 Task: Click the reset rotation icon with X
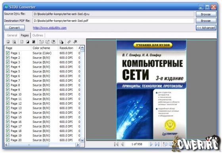point(53,42)
